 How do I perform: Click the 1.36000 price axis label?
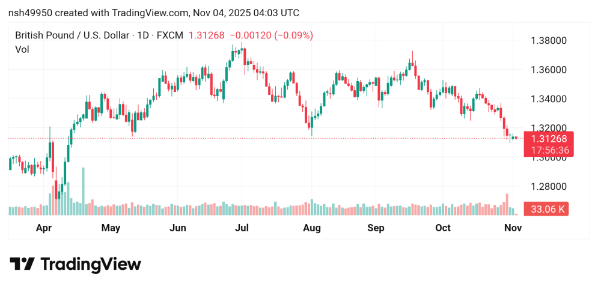click(x=548, y=70)
